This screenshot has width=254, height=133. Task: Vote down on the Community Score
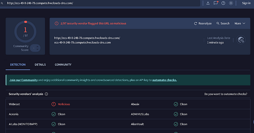(37, 49)
